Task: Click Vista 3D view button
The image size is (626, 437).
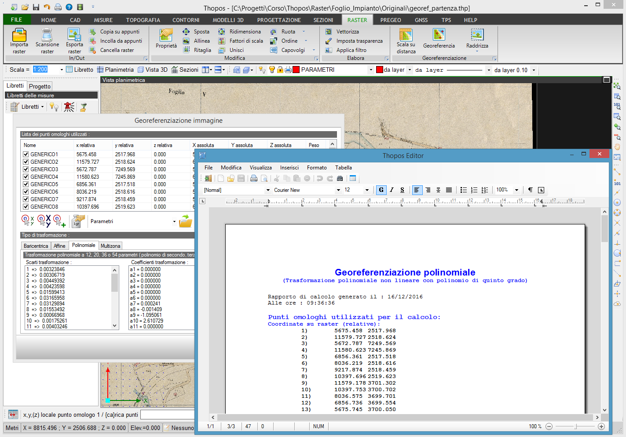Action: (153, 70)
